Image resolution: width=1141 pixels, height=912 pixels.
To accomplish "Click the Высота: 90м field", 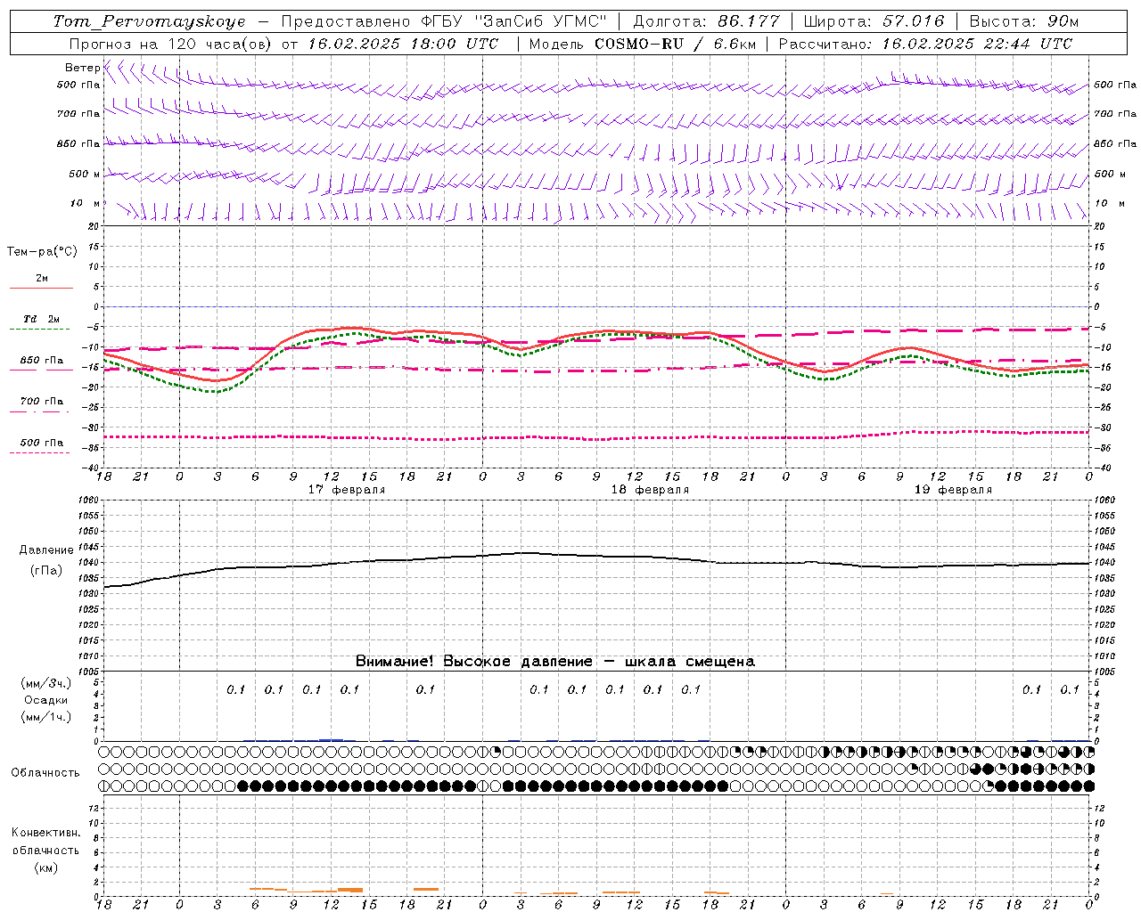I will click(1023, 21).
